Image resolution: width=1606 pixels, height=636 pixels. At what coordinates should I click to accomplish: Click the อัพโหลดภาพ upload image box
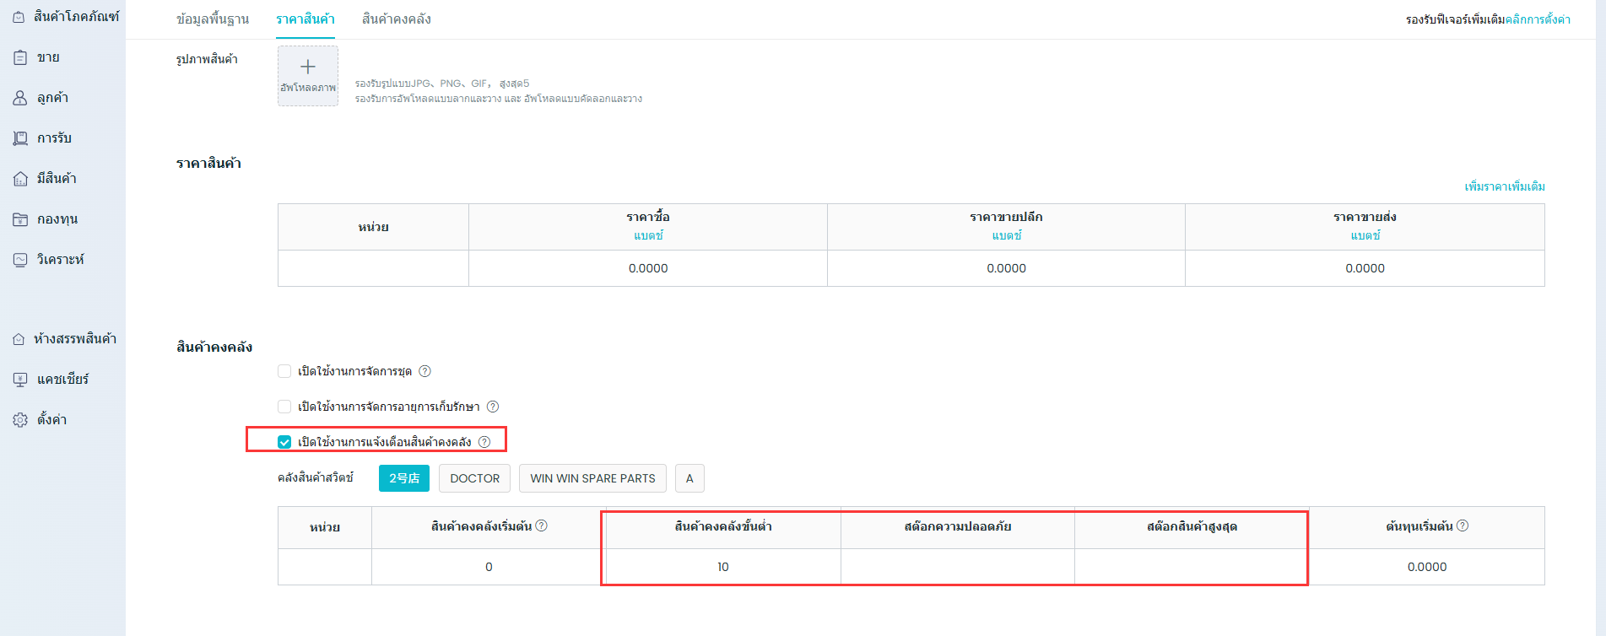click(308, 76)
